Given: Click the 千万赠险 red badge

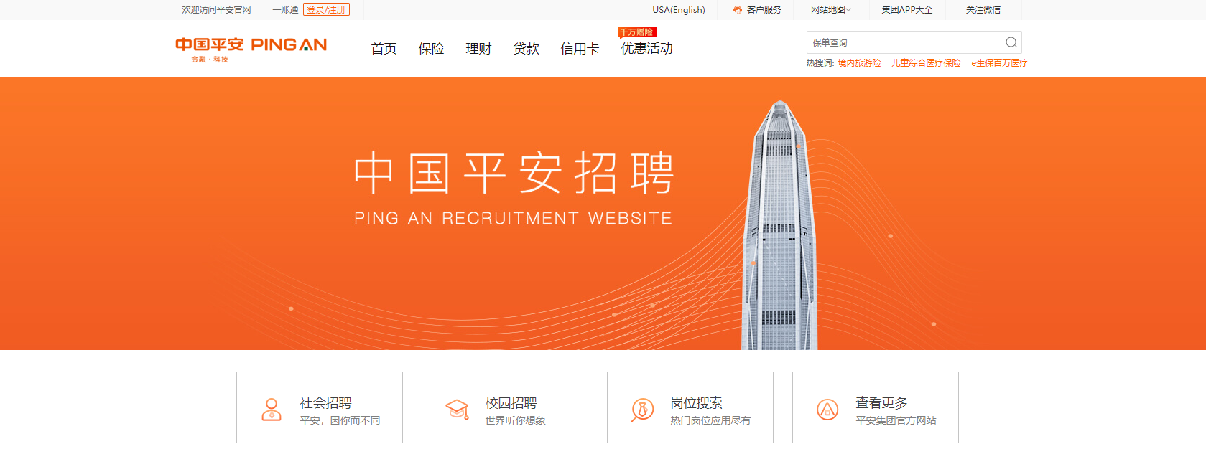Looking at the screenshot, I should click(x=637, y=32).
